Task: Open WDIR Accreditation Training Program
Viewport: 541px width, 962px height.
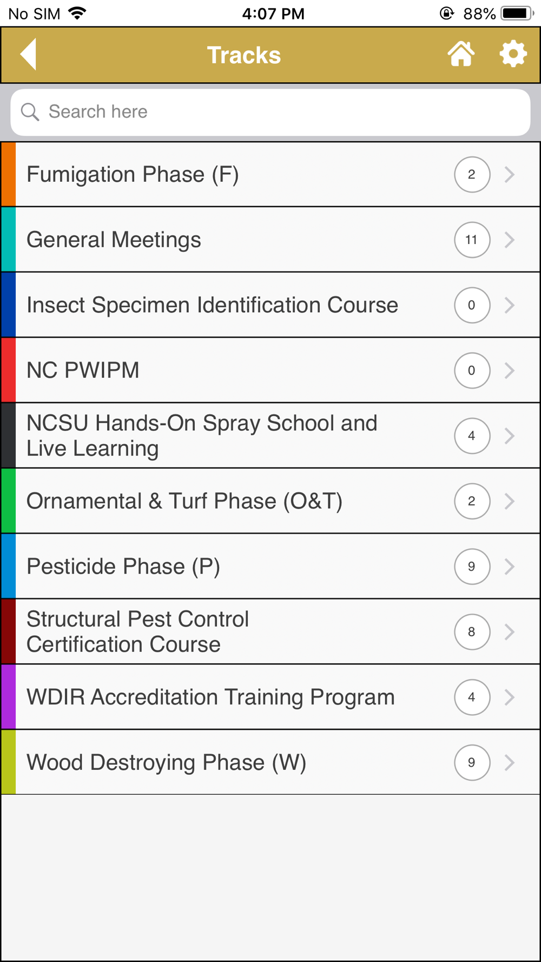Action: pos(210,697)
